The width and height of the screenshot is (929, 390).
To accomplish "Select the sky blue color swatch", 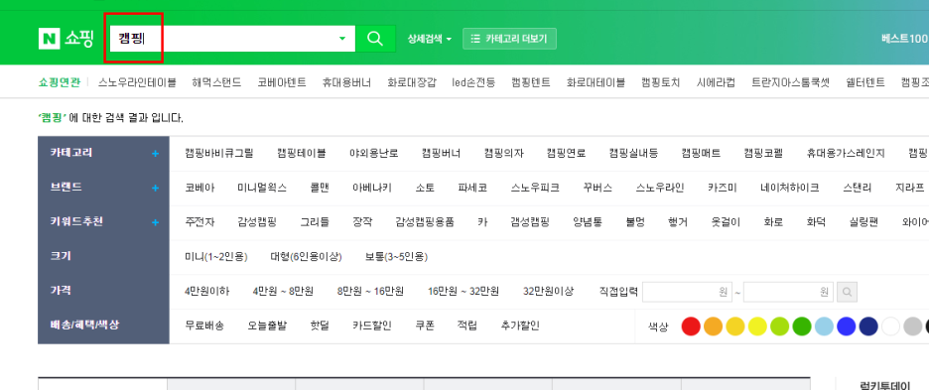I will coord(824,325).
